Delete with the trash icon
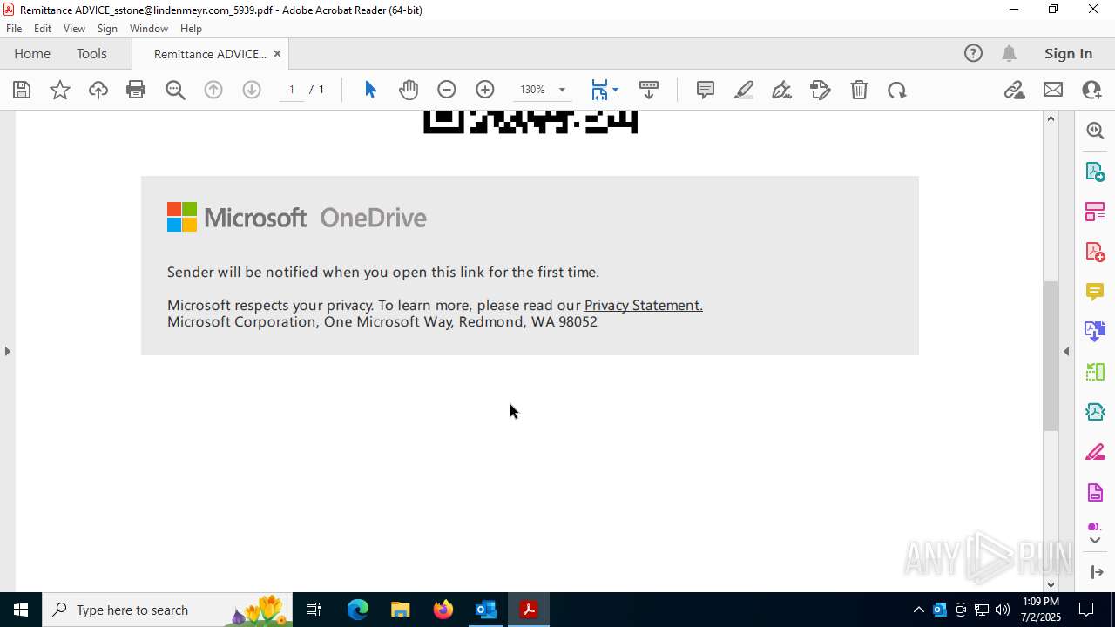The width and height of the screenshot is (1115, 627). [x=859, y=90]
